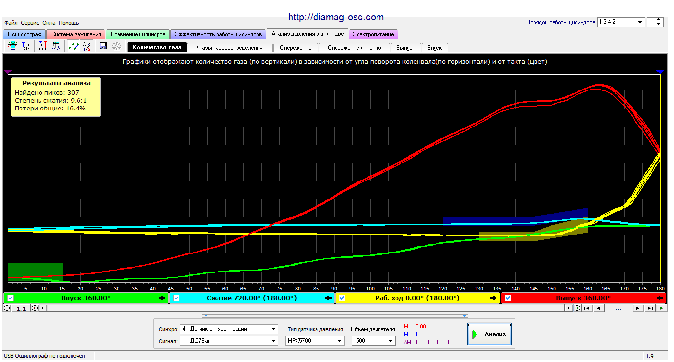The width and height of the screenshot is (674, 362).
Task: Open the Файл menu
Action: pyautogui.click(x=11, y=23)
